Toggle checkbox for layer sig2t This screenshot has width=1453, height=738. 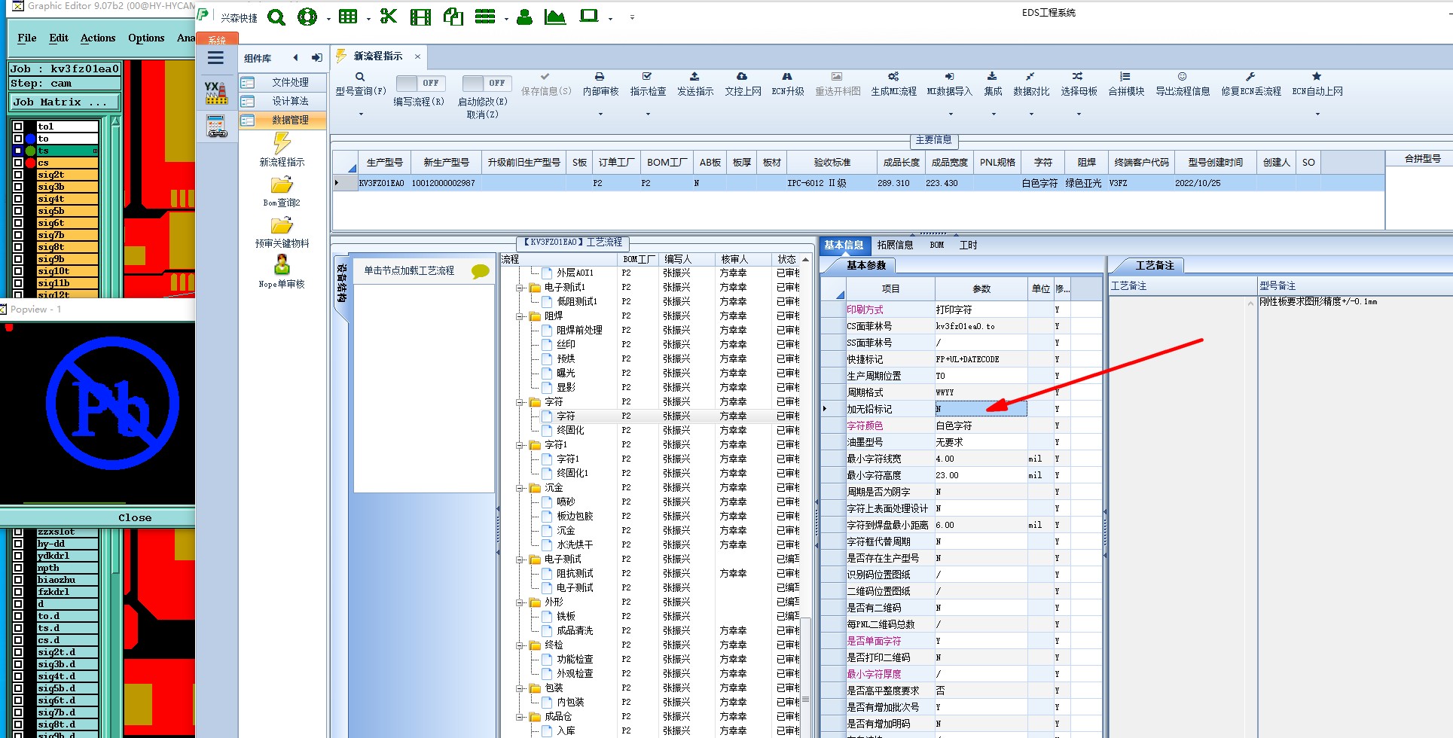[18, 175]
